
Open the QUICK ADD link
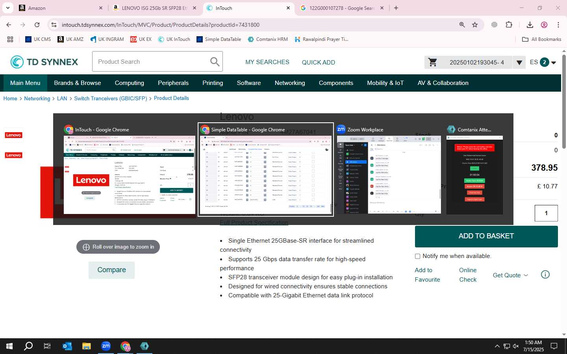coord(319,62)
